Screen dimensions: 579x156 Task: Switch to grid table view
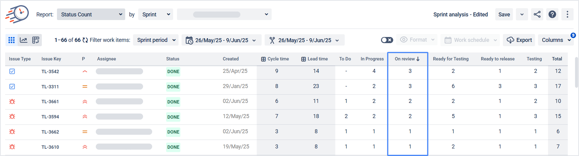12,40
